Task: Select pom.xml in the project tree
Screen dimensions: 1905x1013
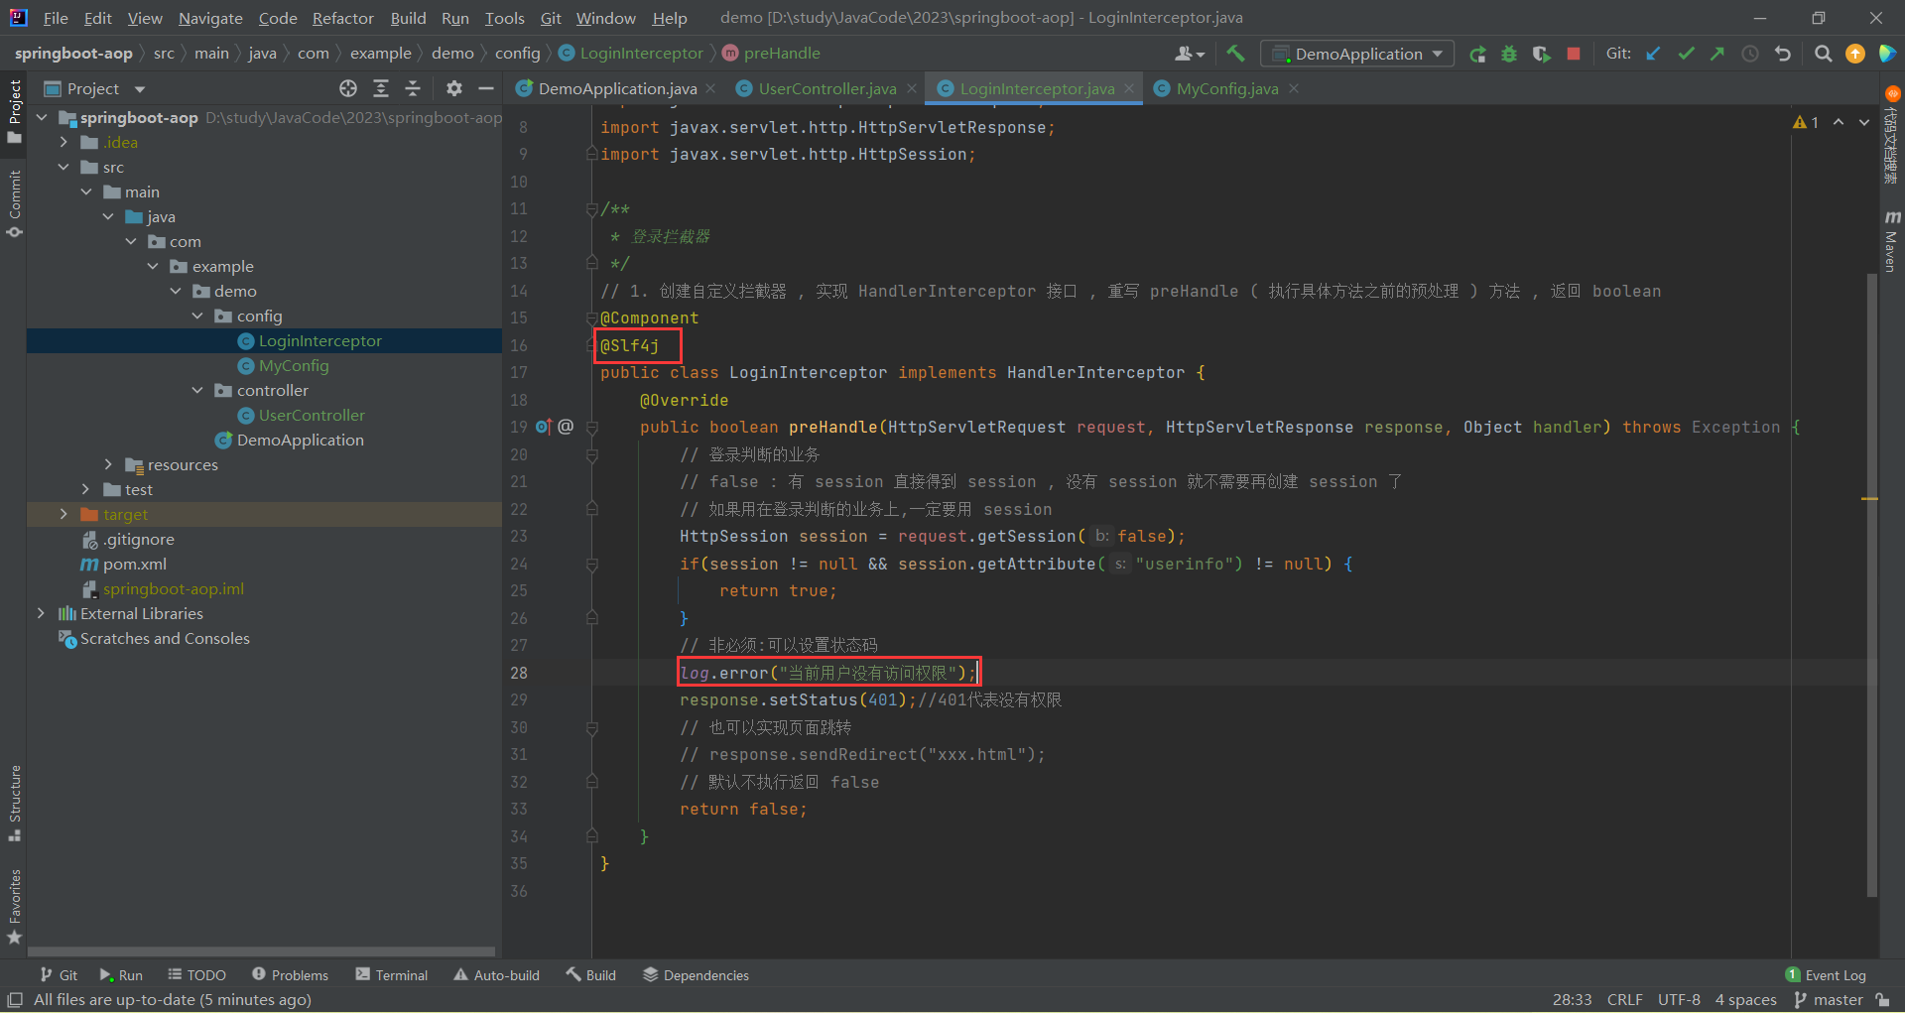Action: point(134,564)
